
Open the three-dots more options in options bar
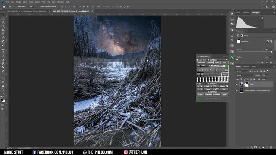(x=99, y=6)
